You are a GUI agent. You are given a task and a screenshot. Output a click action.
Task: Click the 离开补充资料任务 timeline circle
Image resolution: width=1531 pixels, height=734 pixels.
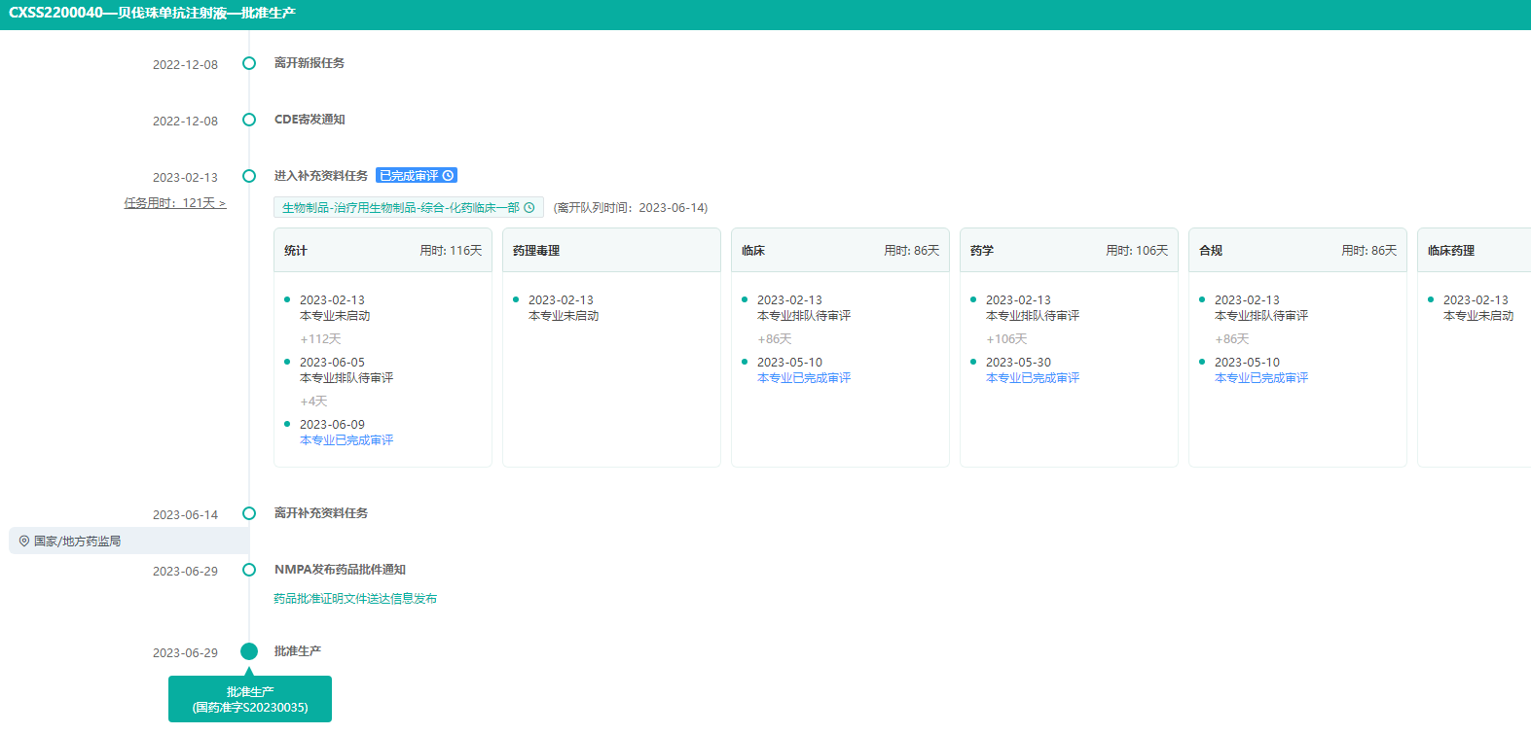pos(249,513)
